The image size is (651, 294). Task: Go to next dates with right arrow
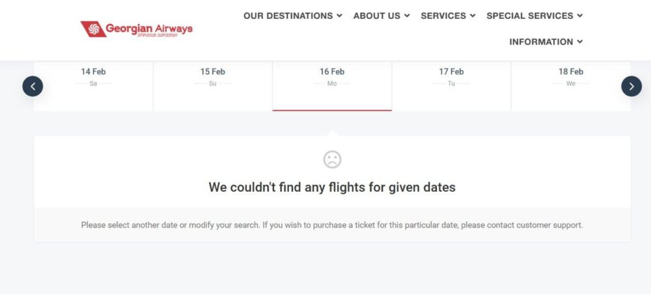[x=631, y=86]
